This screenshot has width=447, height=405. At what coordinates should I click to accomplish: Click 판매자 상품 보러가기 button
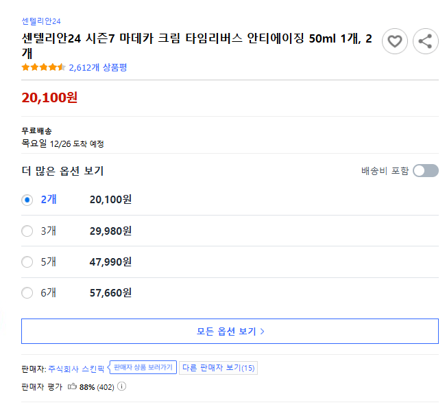143,367
